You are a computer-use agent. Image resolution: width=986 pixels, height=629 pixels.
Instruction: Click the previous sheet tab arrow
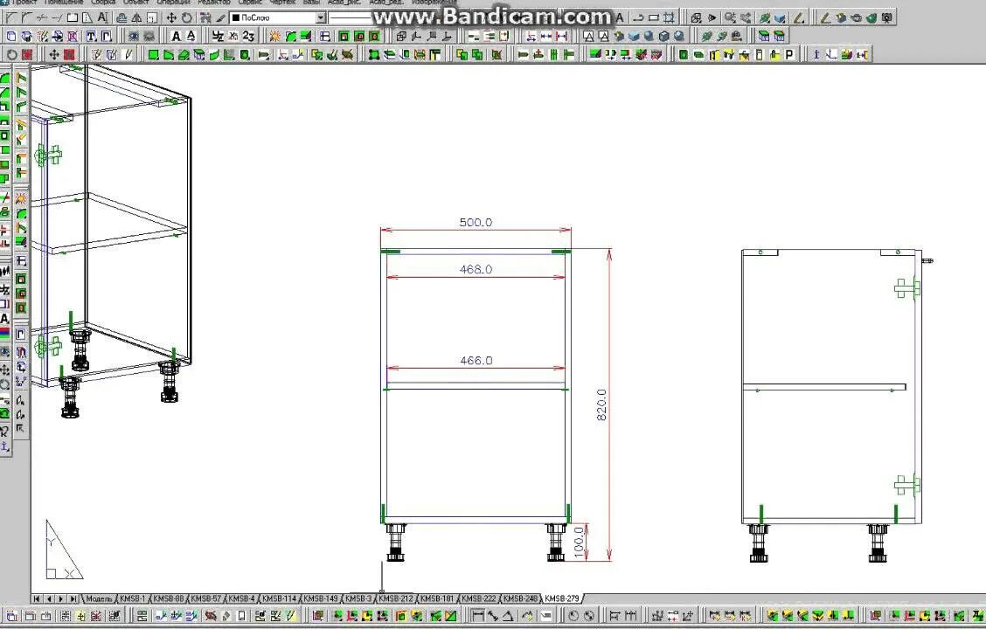pos(49,598)
